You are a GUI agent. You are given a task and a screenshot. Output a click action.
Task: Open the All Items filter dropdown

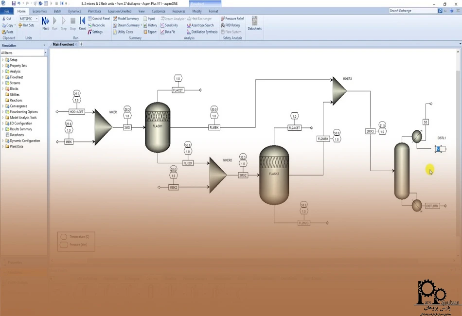[45, 53]
